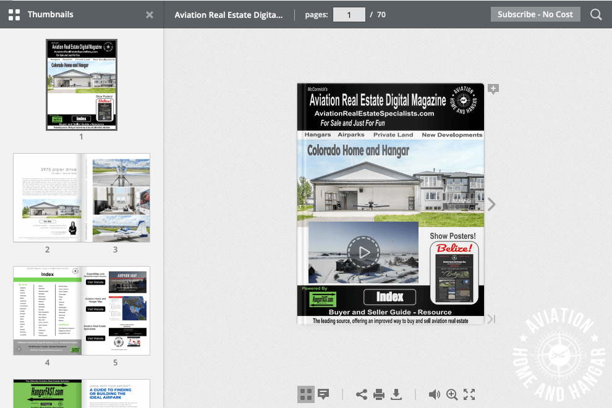Click the Aviation Real Estate Digita... title
612x408 pixels.
[228, 15]
